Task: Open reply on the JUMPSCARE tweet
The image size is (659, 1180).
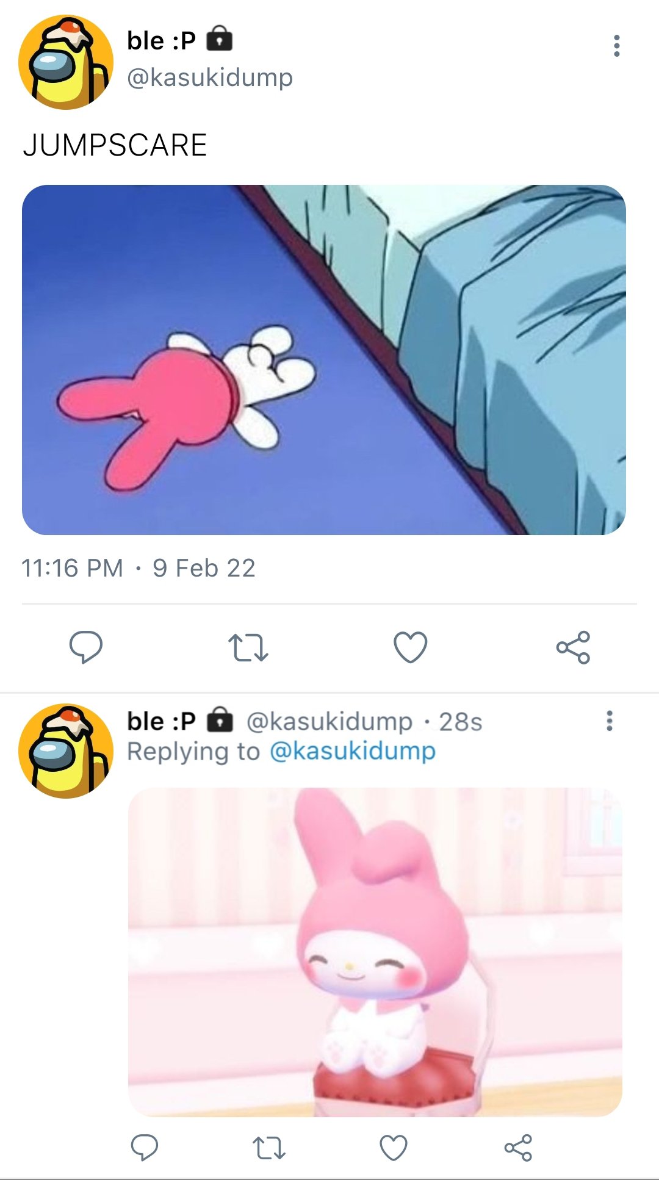Action: 85,647
